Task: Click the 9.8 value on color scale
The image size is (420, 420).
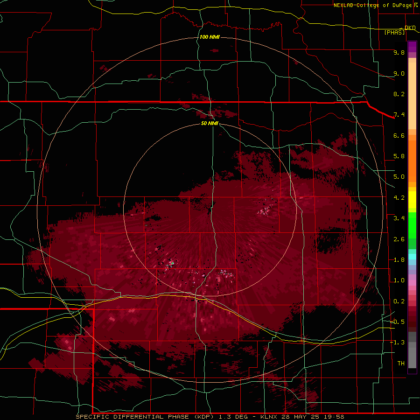Action: (399, 52)
